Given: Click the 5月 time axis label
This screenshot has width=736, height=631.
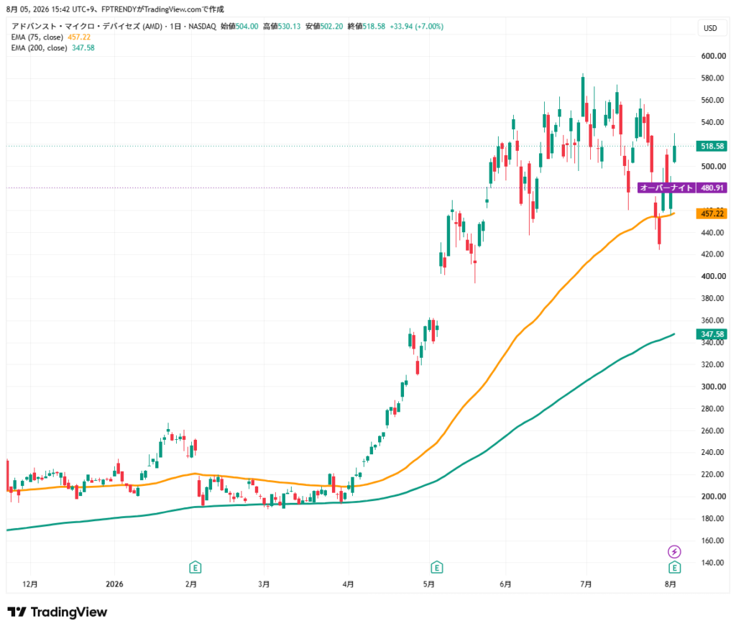Looking at the screenshot, I should pyautogui.click(x=428, y=584).
